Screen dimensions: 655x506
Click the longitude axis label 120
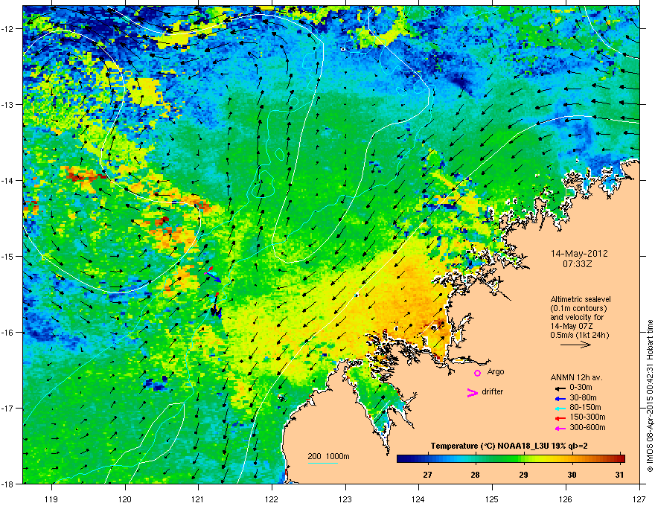(125, 499)
